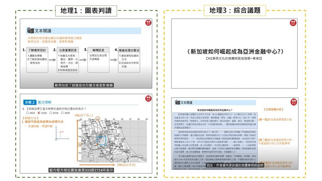The height and width of the screenshot is (181, 322).
Task: Click the arrow between steps 3 and 4
Action: [x=114, y=60]
